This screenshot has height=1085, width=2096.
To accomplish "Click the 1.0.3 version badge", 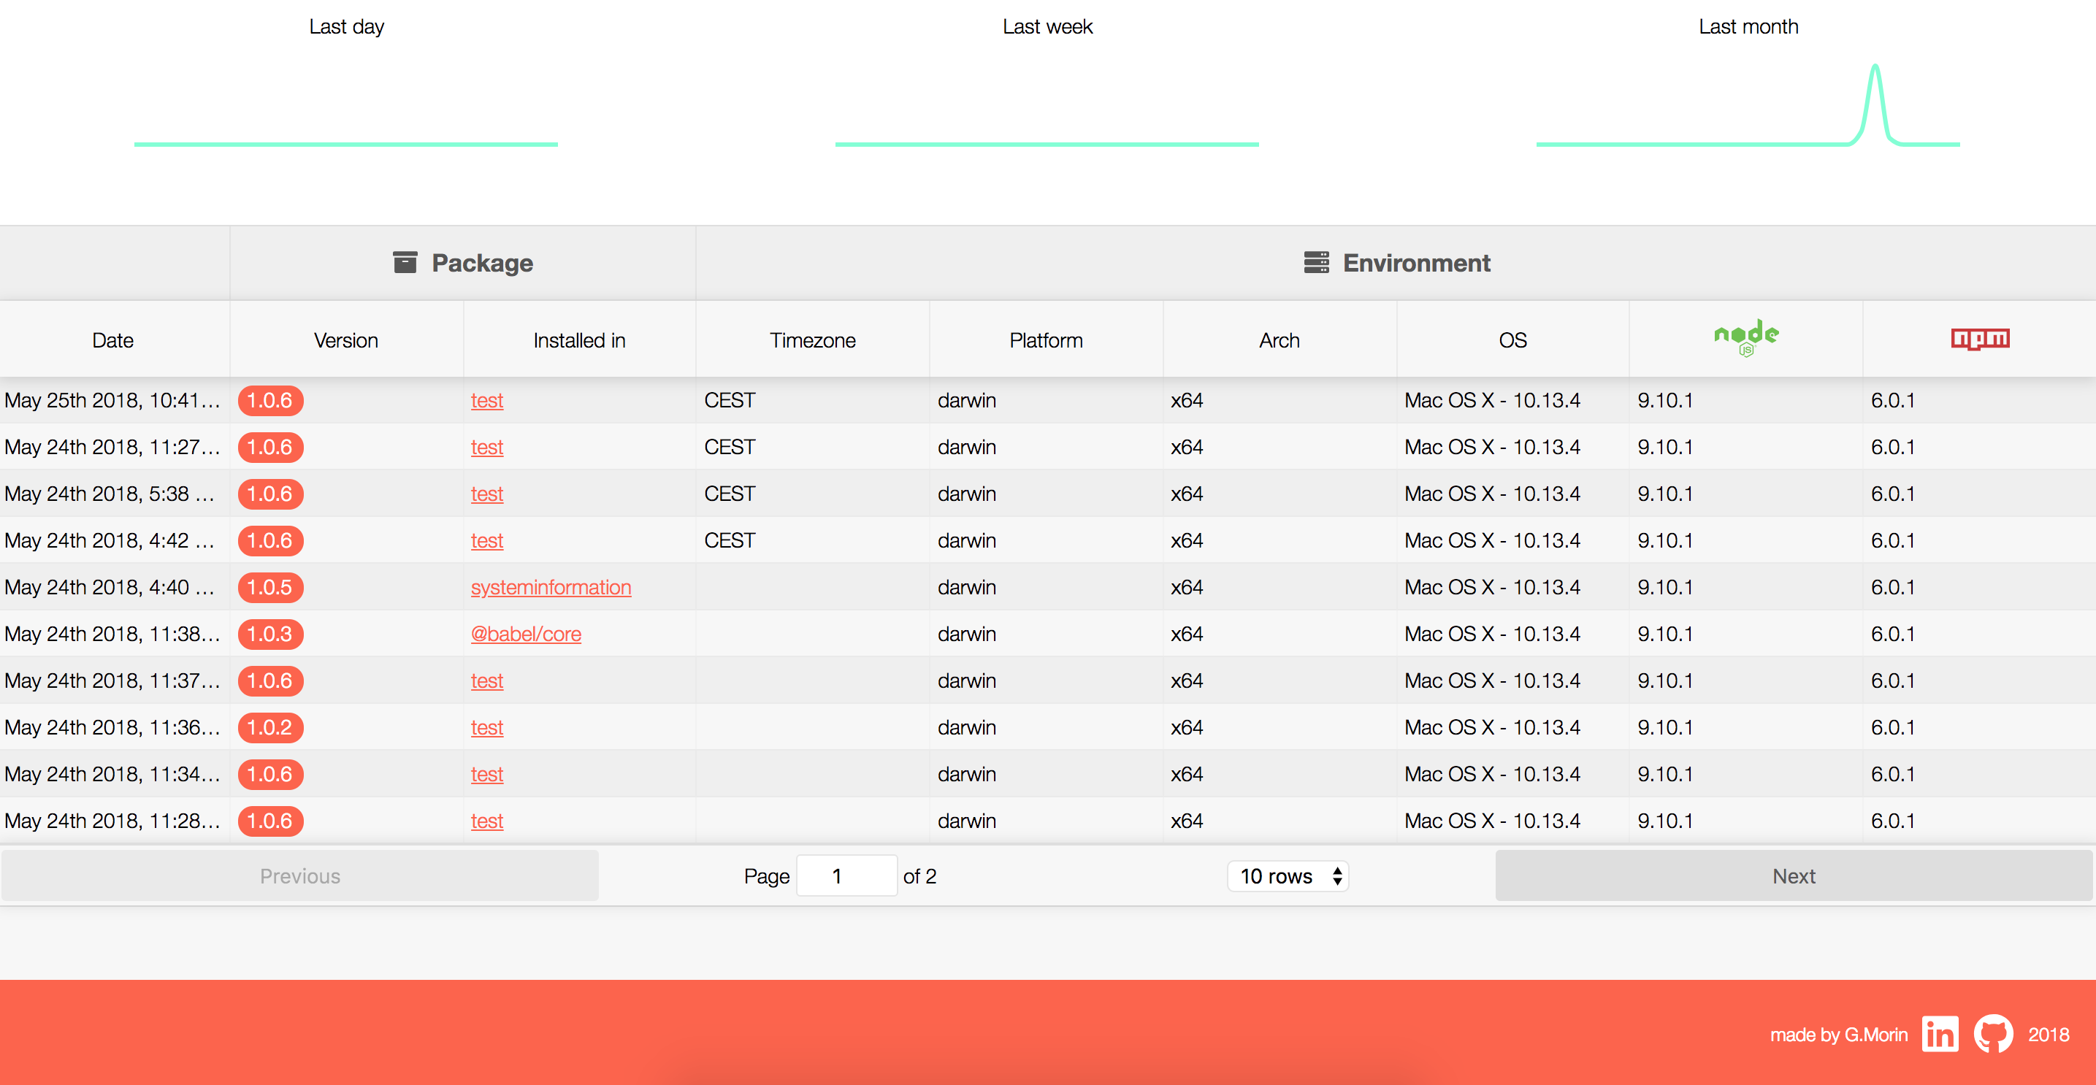I will [x=270, y=634].
